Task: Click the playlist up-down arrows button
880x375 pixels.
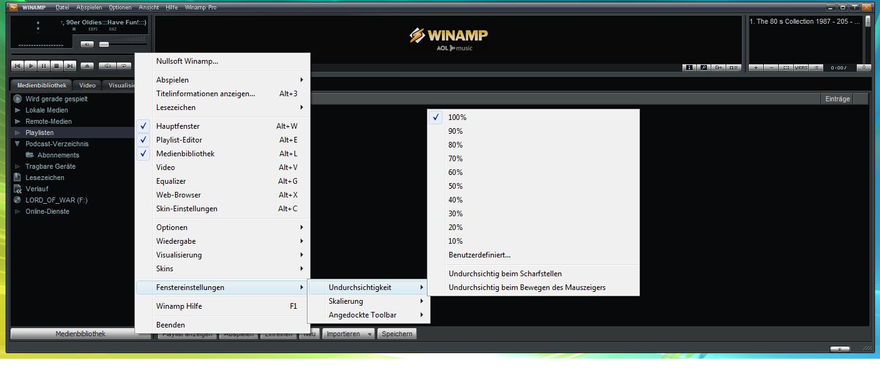Action: [x=865, y=67]
